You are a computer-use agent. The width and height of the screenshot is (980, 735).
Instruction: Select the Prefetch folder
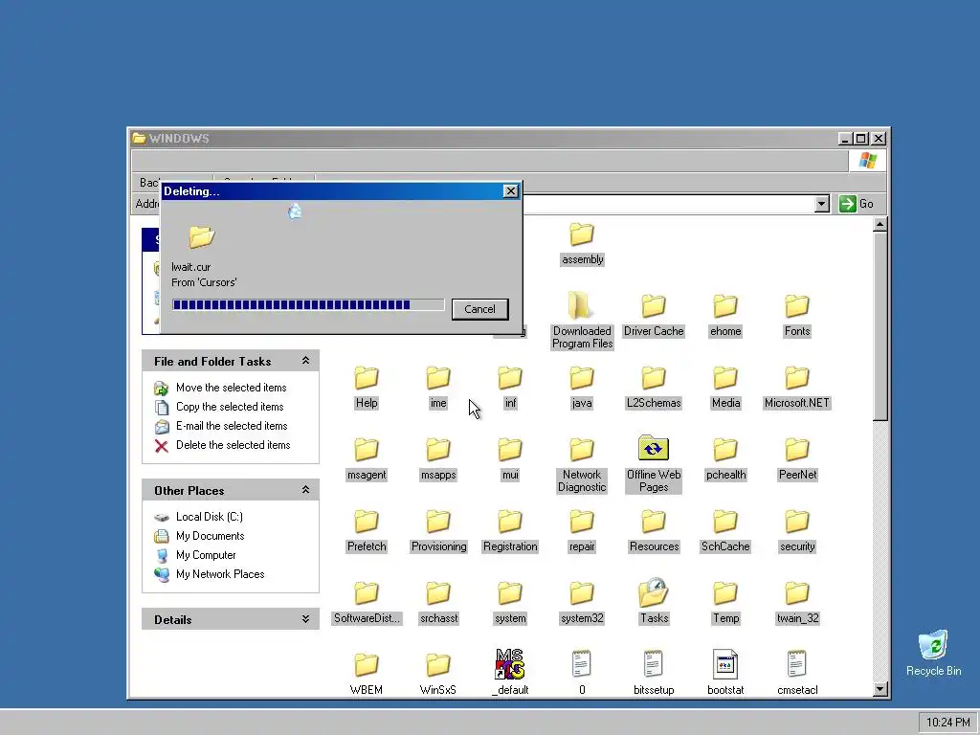point(367,531)
